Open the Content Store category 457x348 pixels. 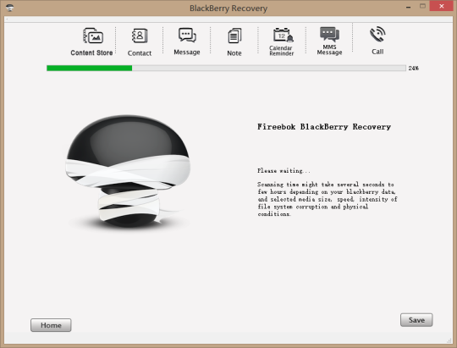tap(91, 41)
